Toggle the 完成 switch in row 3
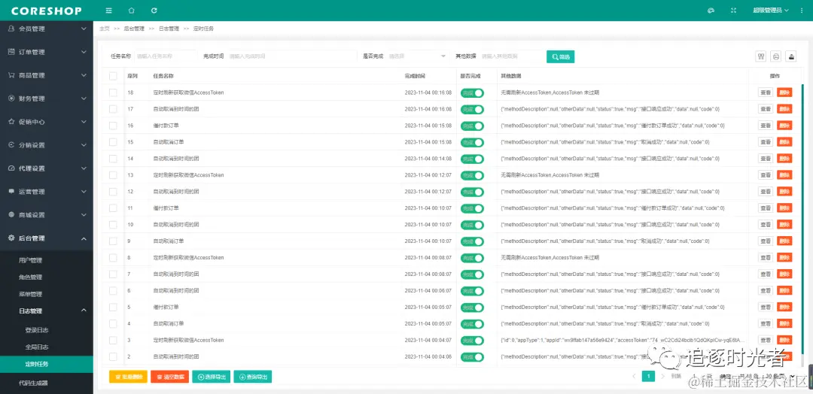 pos(472,341)
